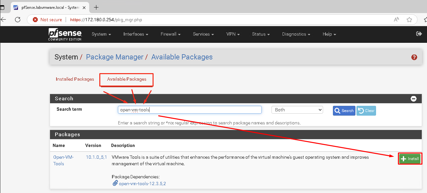This screenshot has width=427, height=193.
Task: Click Package Manager breadcrumb link
Action: tap(115, 57)
